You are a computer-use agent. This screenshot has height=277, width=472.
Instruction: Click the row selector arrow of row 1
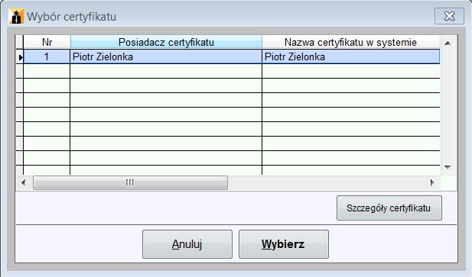pyautogui.click(x=20, y=57)
